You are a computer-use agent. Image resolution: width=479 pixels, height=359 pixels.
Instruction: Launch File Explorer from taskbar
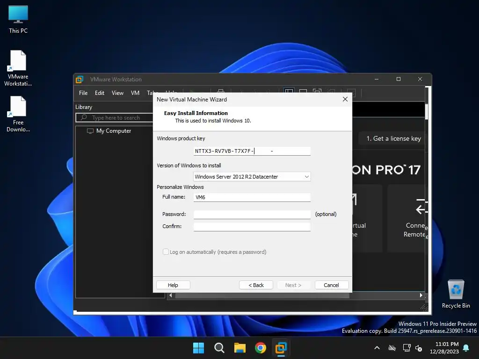point(240,348)
